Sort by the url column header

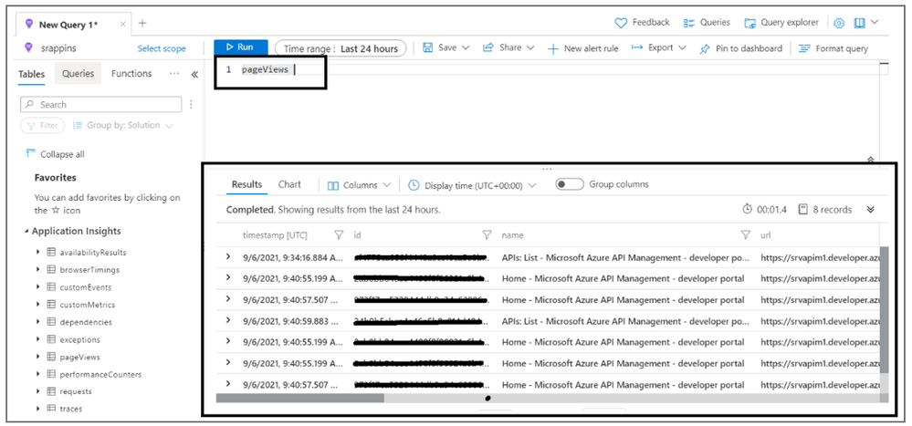765,235
